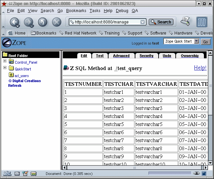Image resolution: width=214 pixels, height=179 pixels.
Task: Click the Back navigation arrow
Action: 14,22
